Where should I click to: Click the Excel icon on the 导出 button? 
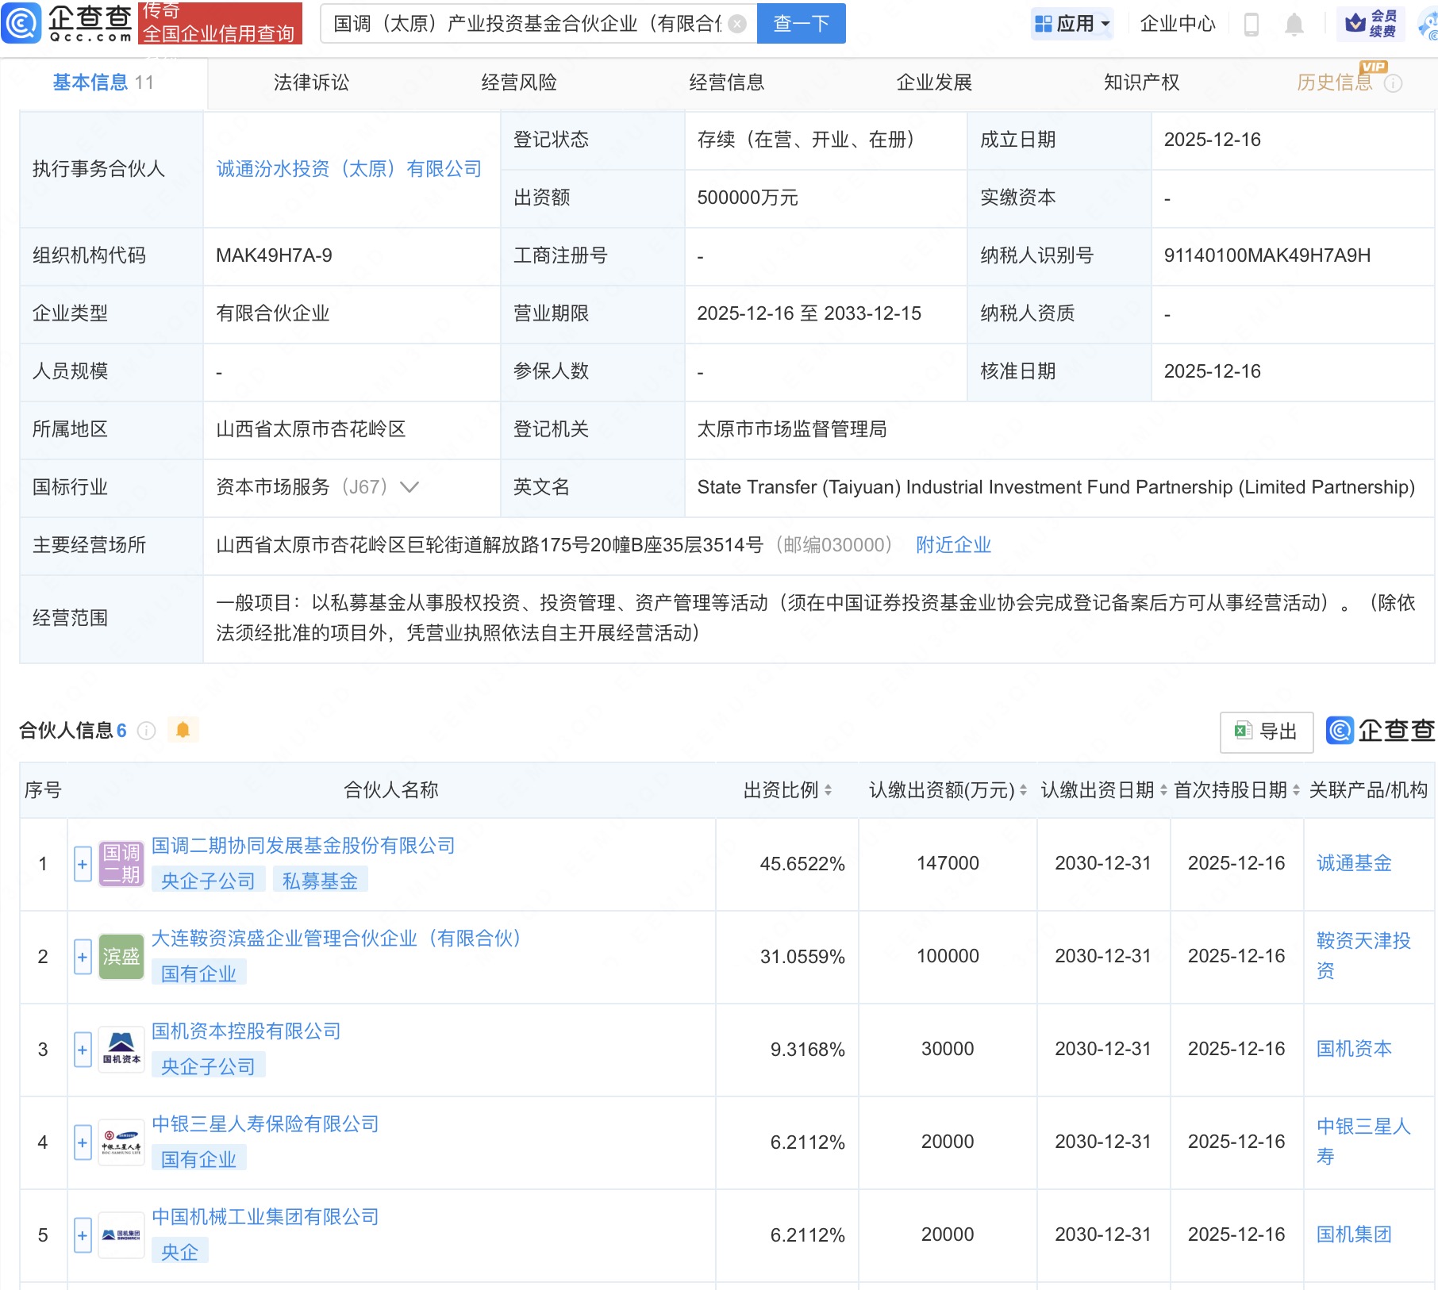tap(1244, 731)
